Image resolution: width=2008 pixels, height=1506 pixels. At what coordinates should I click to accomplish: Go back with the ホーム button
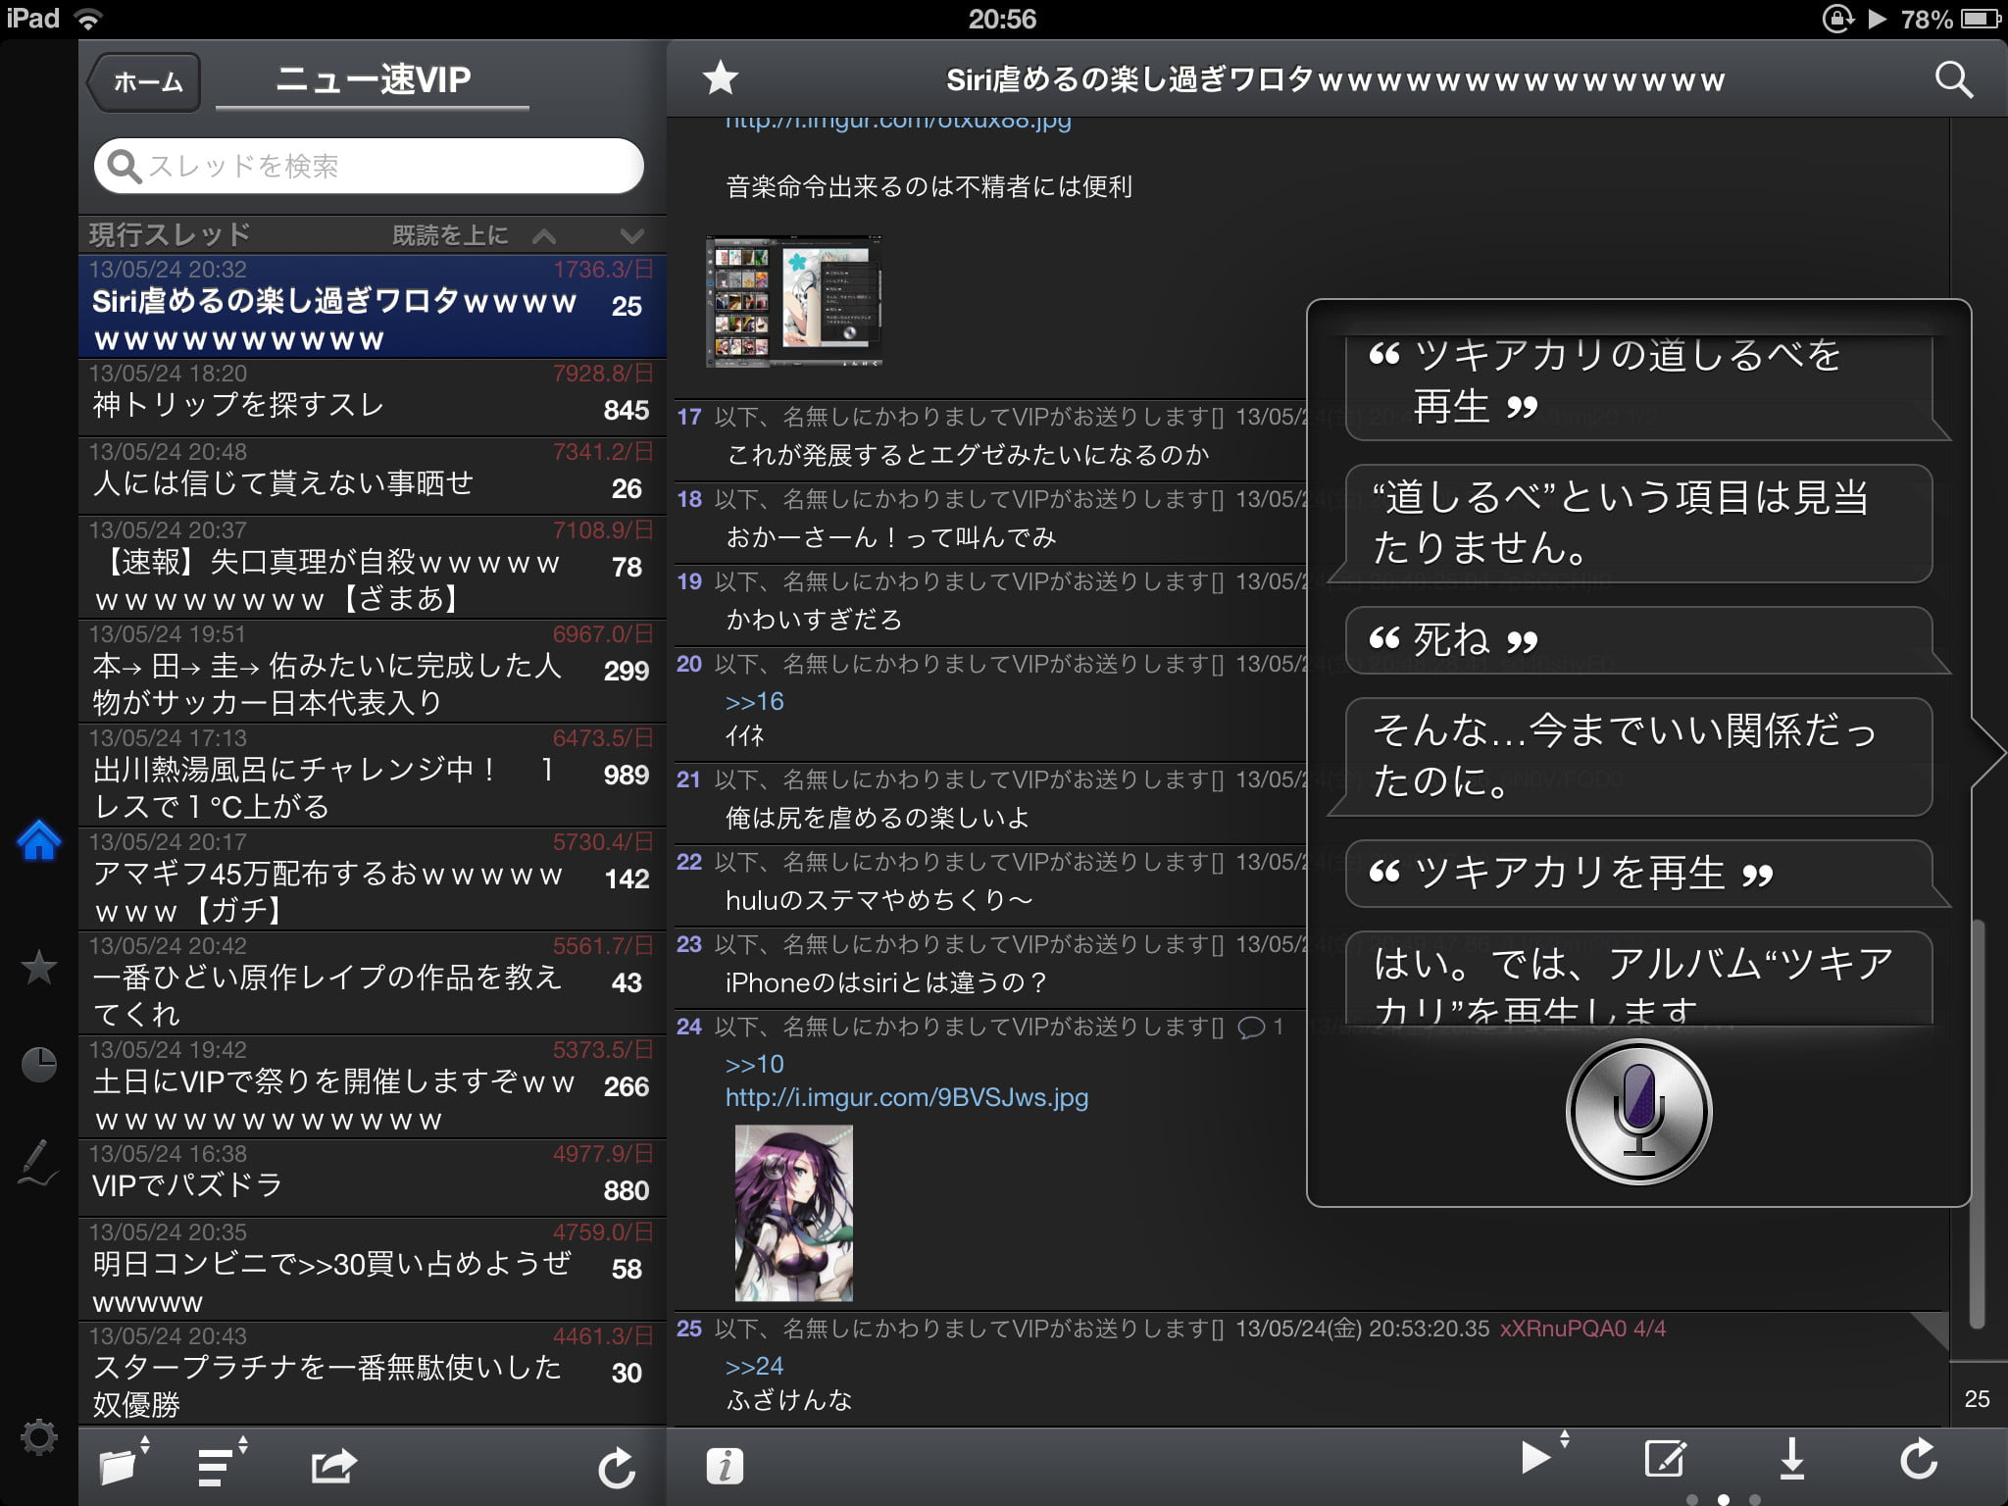click(x=147, y=82)
